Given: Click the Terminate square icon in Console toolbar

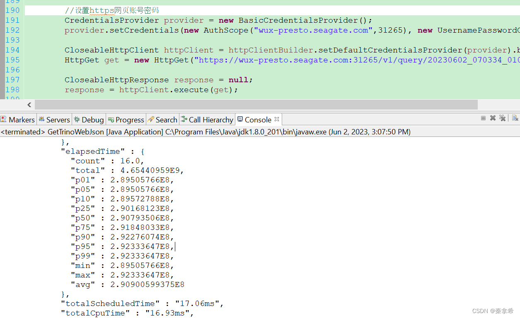Looking at the screenshot, I should point(483,118).
